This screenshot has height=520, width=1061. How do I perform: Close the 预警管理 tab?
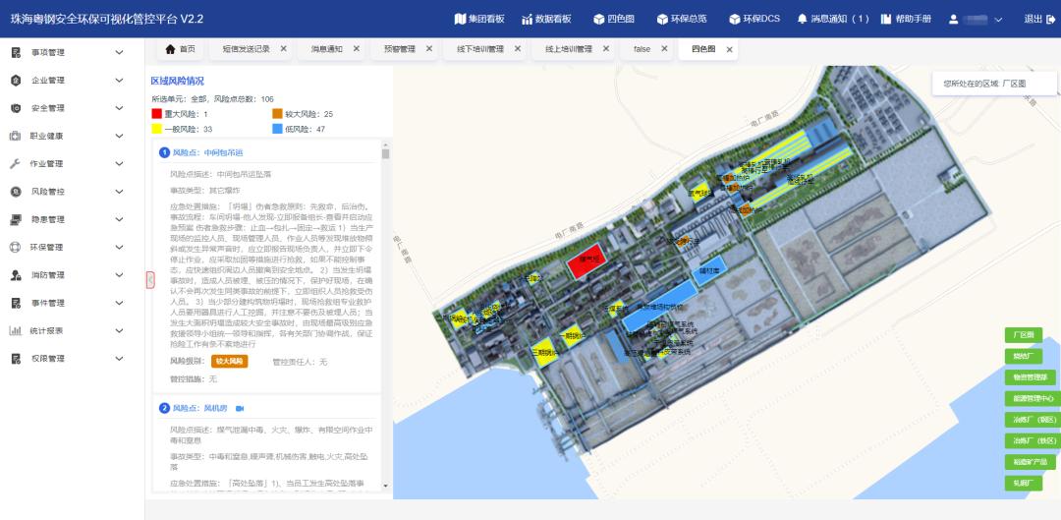[429, 49]
